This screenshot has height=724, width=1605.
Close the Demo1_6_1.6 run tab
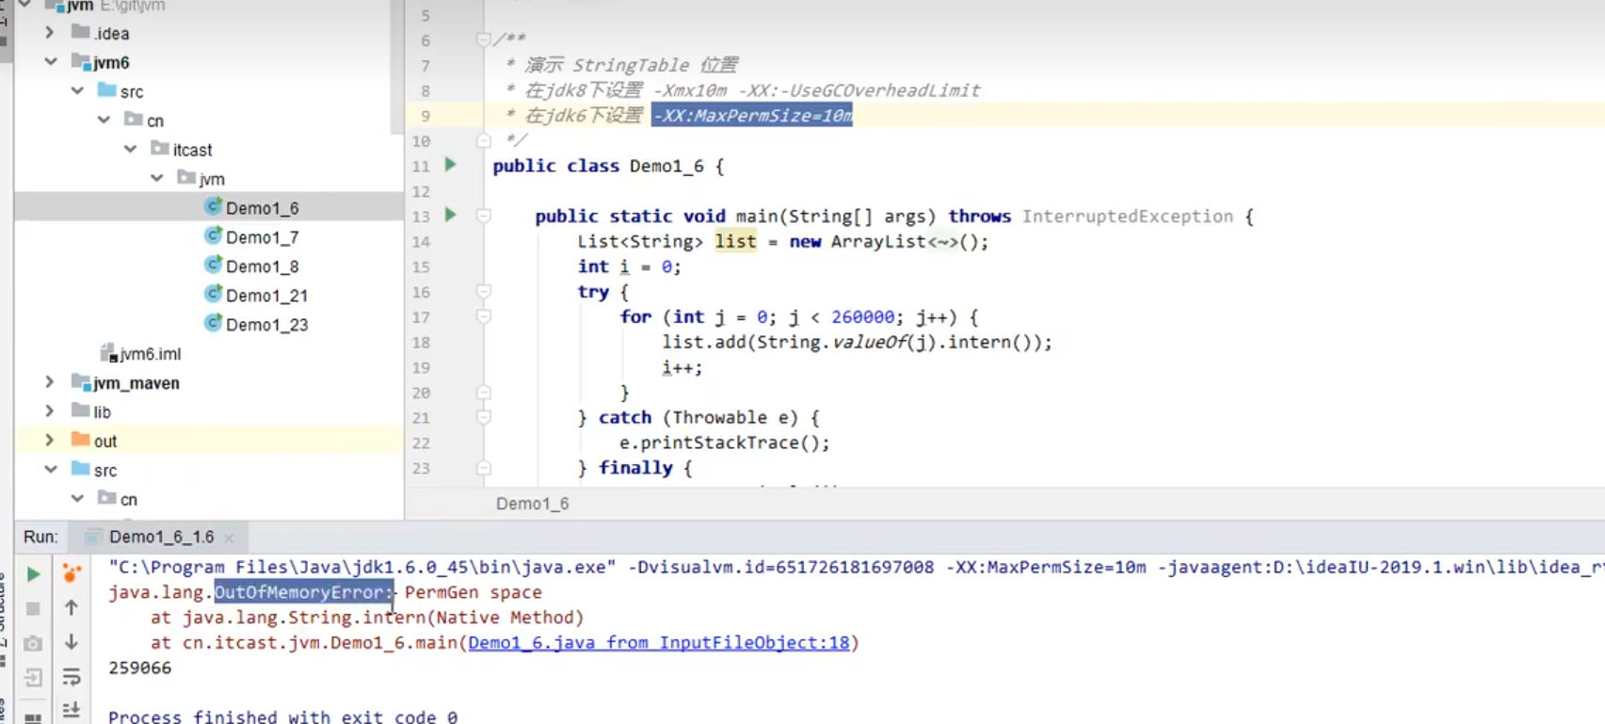click(x=229, y=538)
